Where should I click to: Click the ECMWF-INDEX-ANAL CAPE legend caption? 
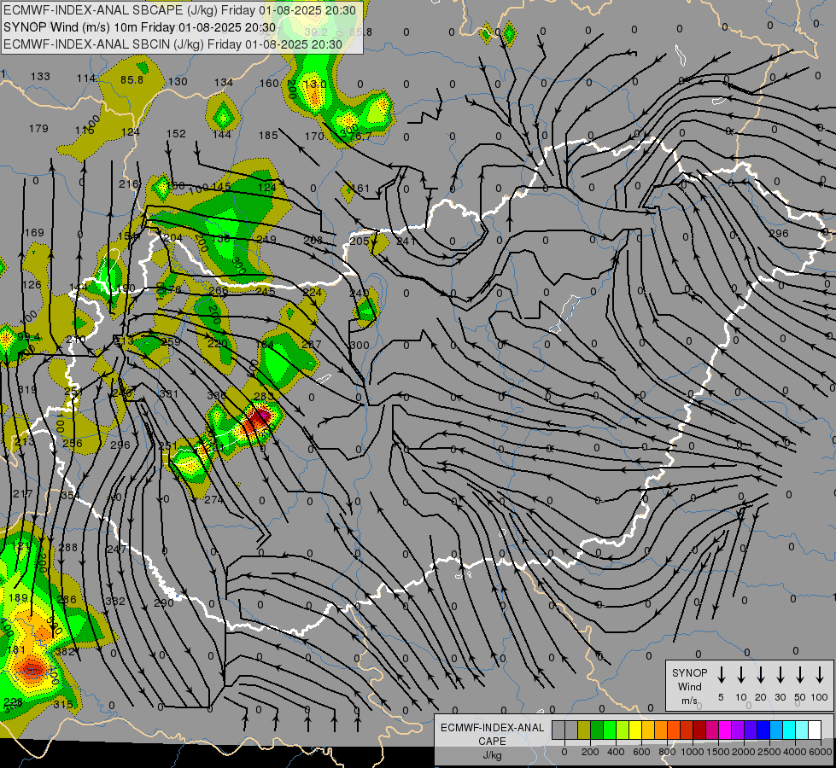click(x=492, y=734)
